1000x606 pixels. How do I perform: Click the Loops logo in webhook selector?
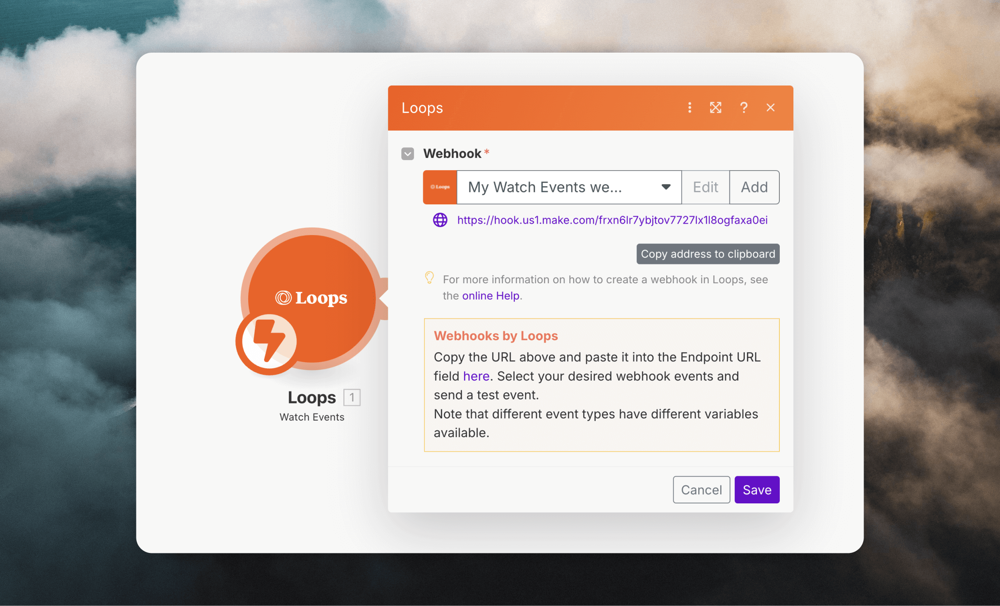point(440,187)
